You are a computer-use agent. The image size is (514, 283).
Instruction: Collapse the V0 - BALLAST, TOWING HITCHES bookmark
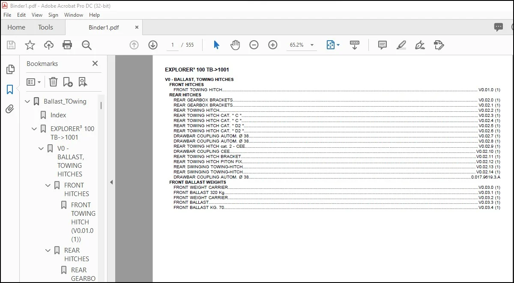click(x=41, y=149)
